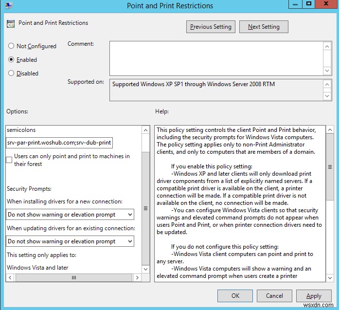
Task: Click 'When updating drivers for an existing connection:' label
Action: click(71, 228)
